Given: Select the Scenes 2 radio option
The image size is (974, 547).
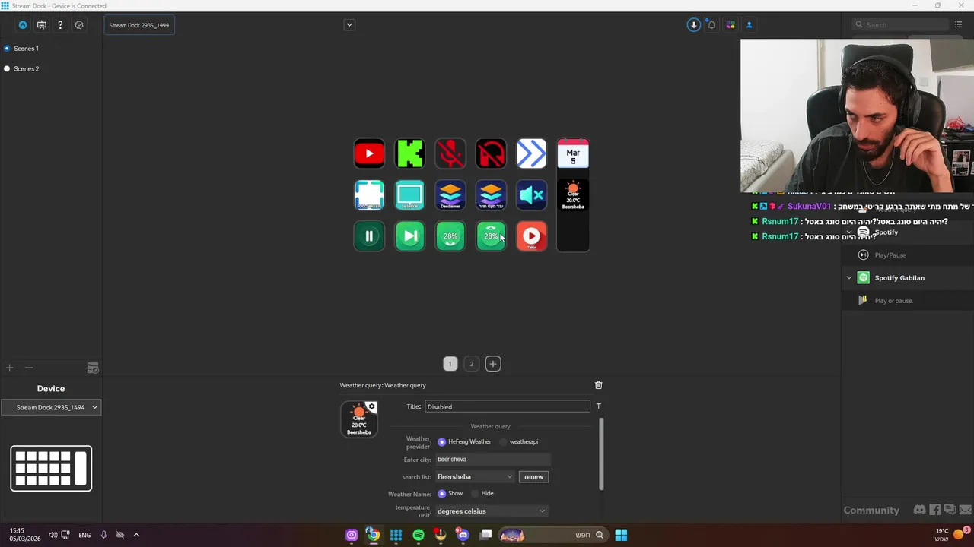Looking at the screenshot, I should 7,68.
